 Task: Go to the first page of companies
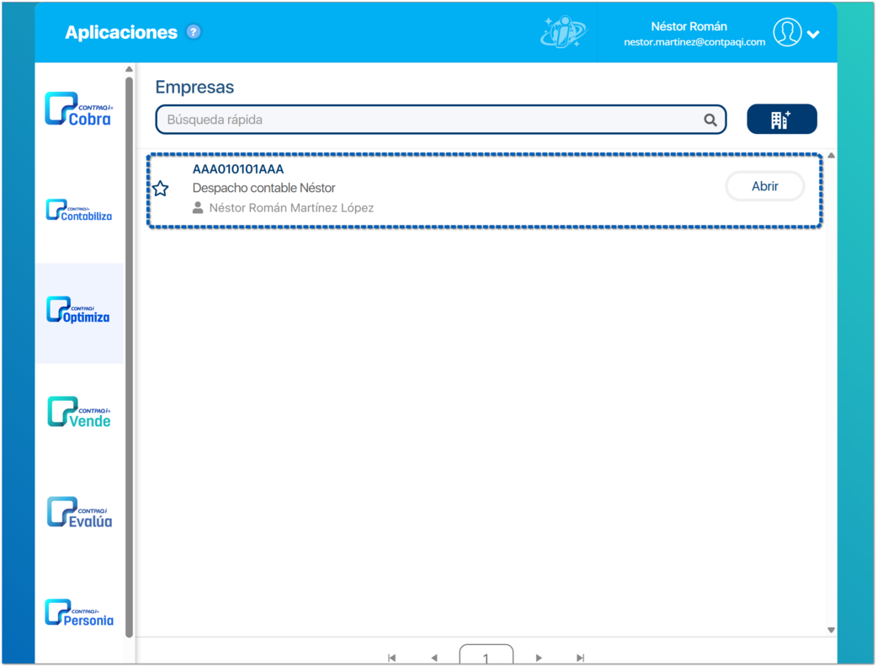(391, 658)
